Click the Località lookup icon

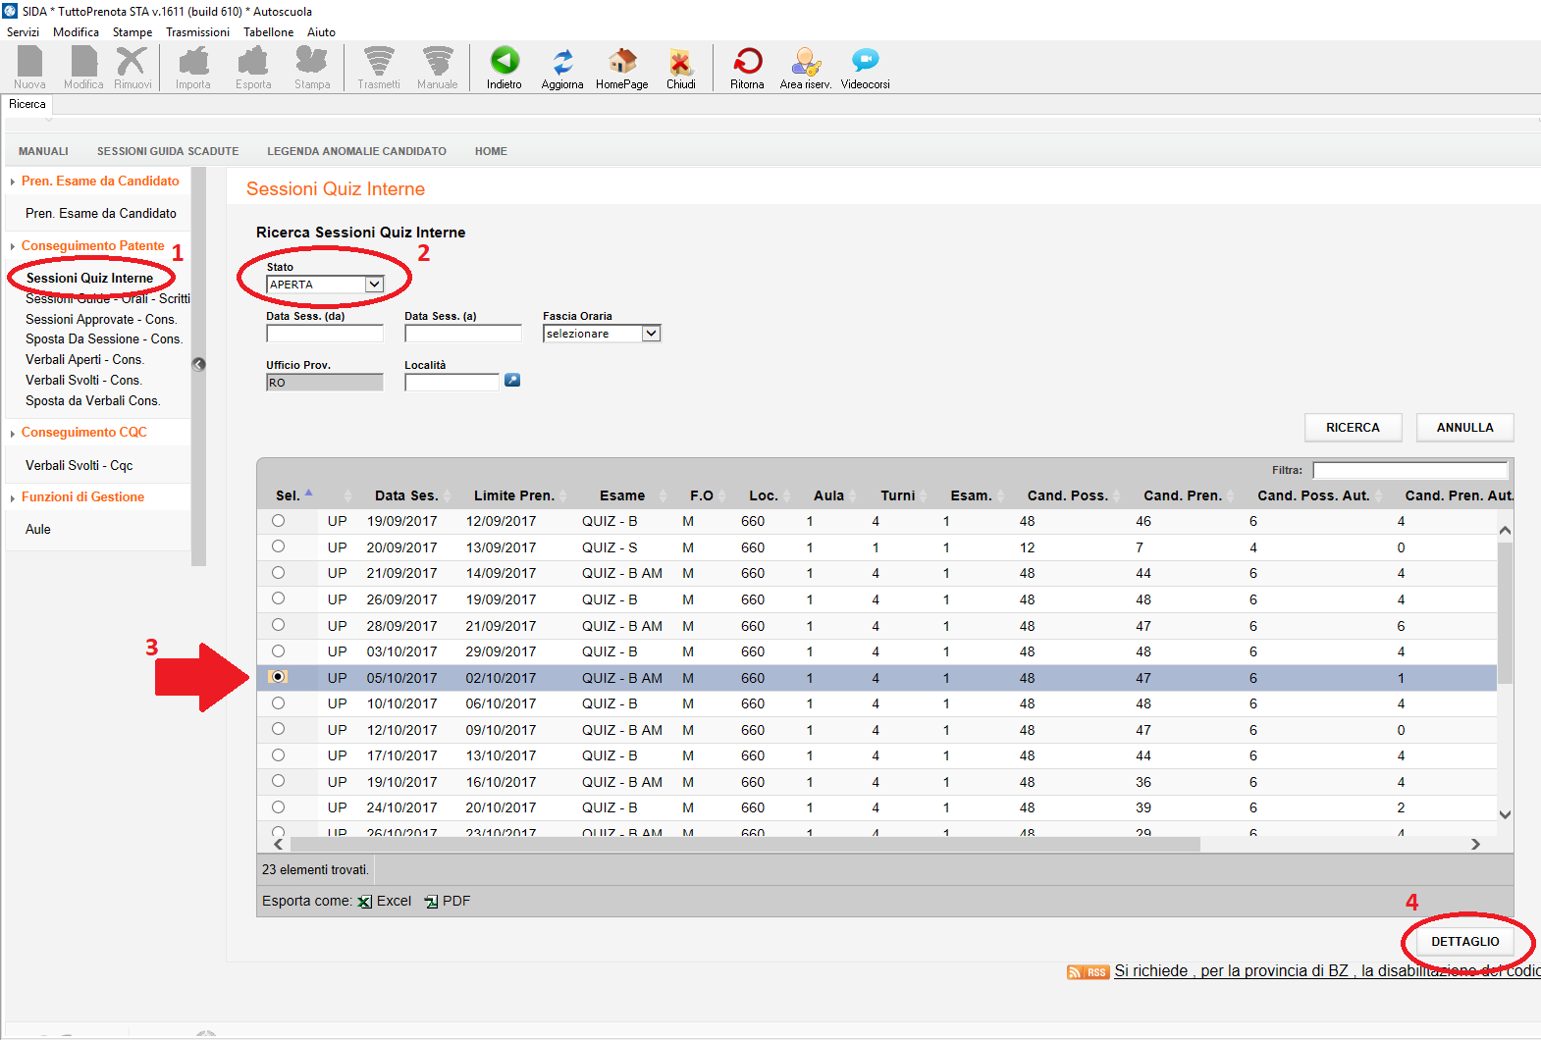pos(512,381)
